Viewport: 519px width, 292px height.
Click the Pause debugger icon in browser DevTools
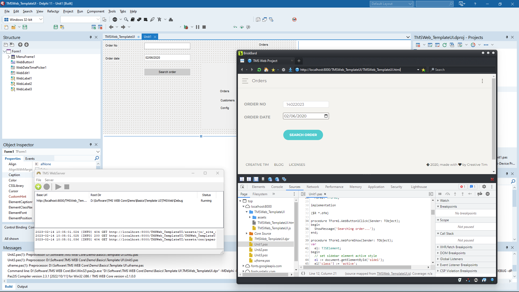440,194
